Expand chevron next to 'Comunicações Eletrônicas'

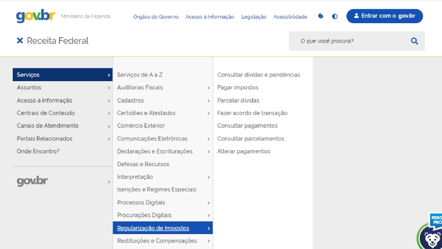pyautogui.click(x=209, y=139)
